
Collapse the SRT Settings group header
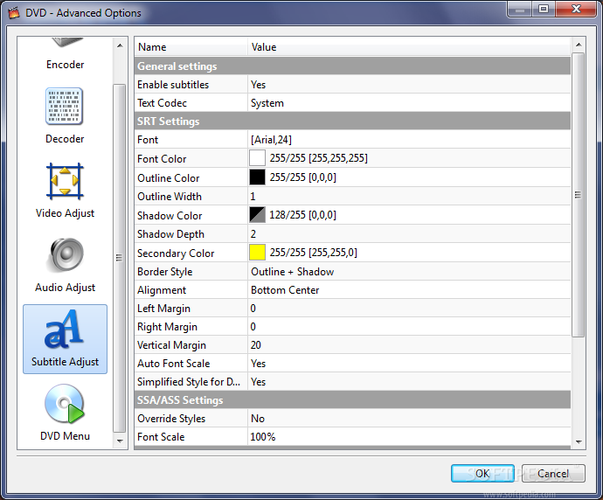point(353,122)
